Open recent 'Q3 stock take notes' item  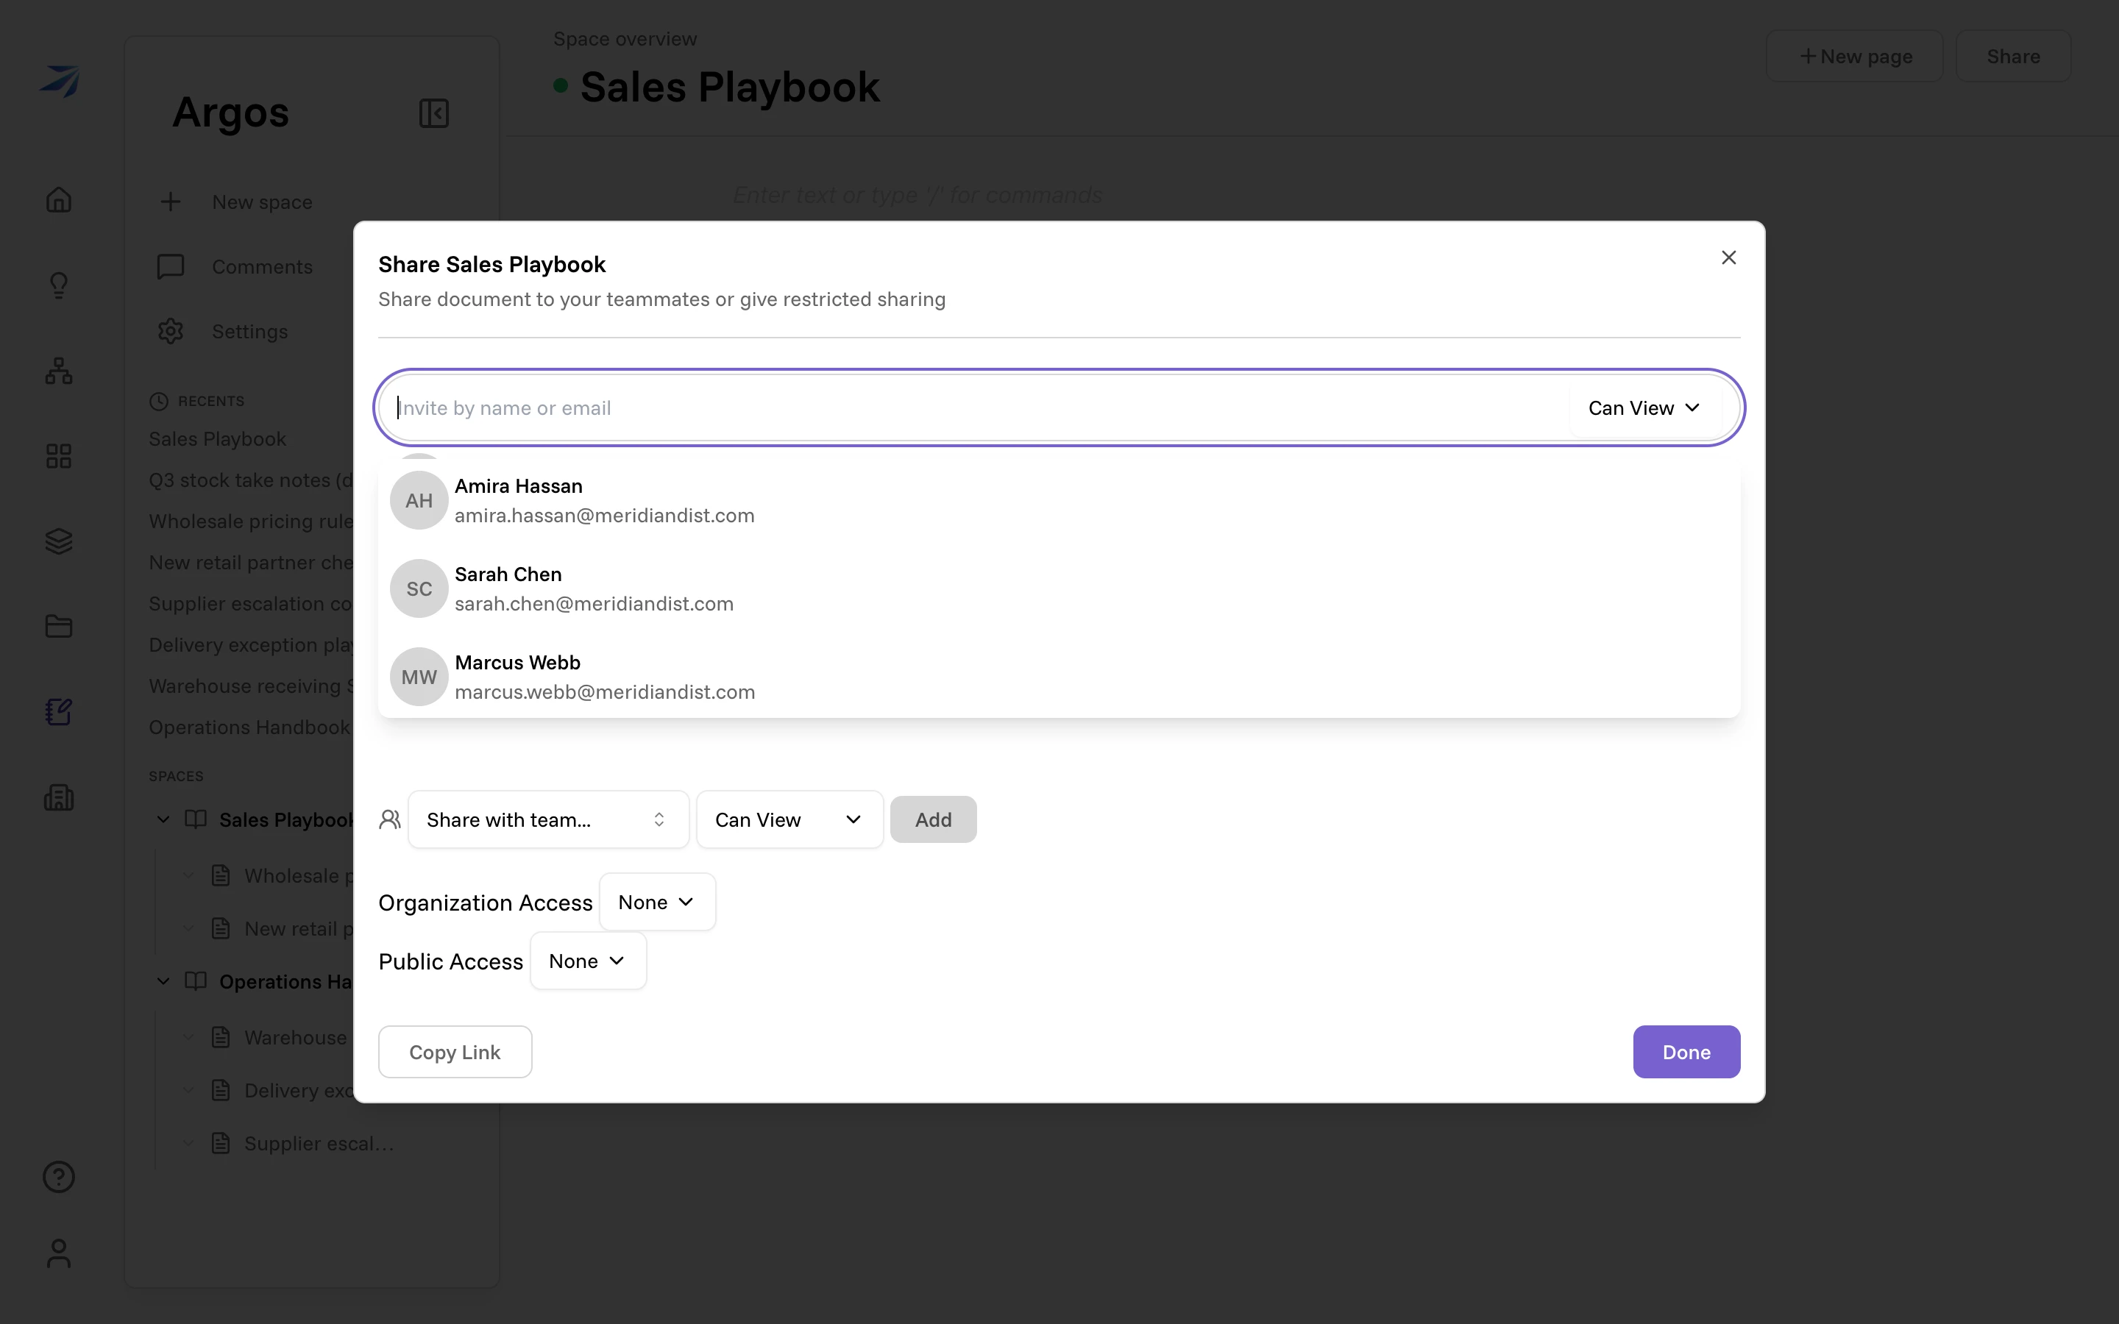(x=250, y=480)
